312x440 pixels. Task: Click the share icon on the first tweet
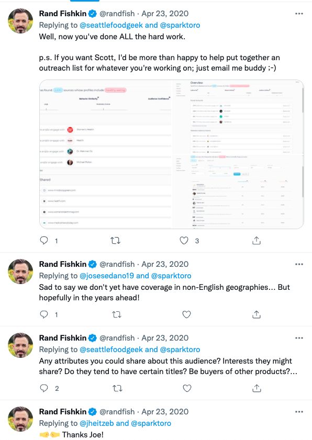click(256, 241)
